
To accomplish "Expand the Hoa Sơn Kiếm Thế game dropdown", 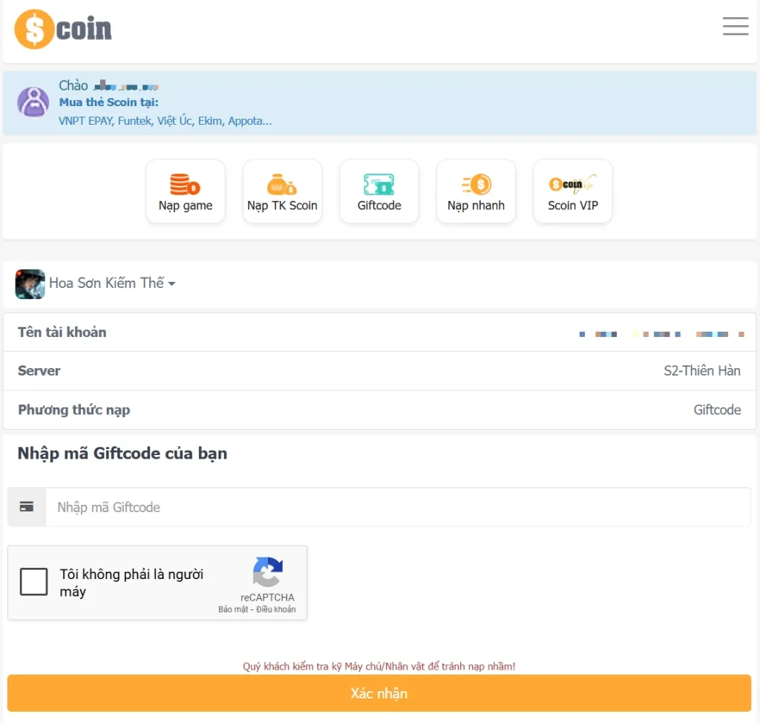I will pos(113,283).
